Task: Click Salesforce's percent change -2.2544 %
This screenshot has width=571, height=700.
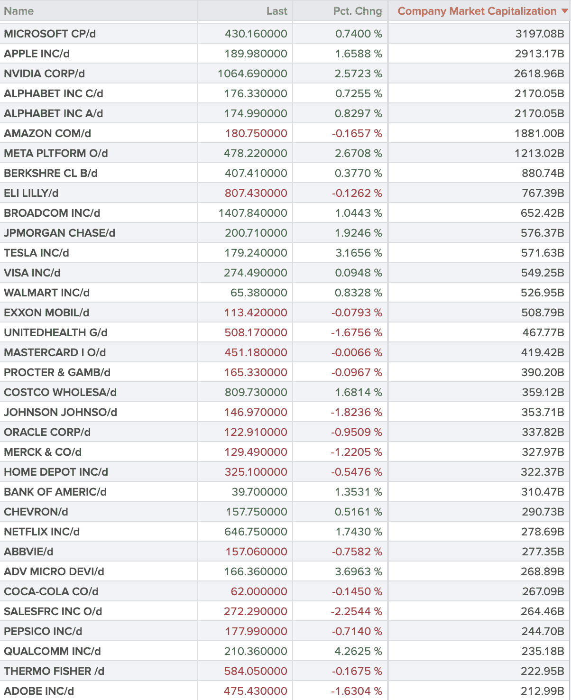Action: click(357, 611)
